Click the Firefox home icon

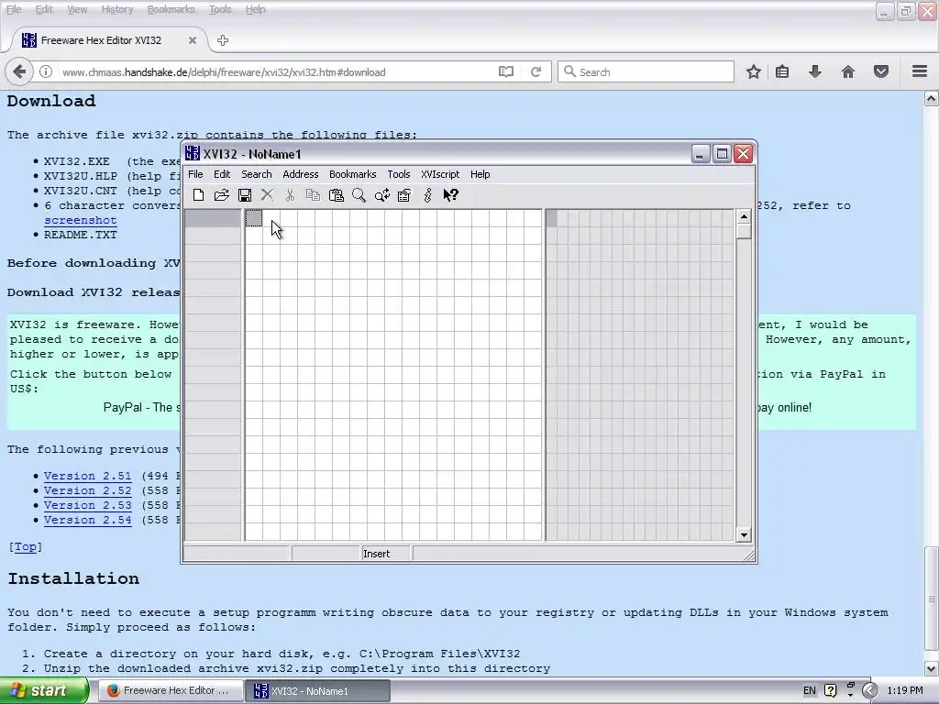[848, 71]
